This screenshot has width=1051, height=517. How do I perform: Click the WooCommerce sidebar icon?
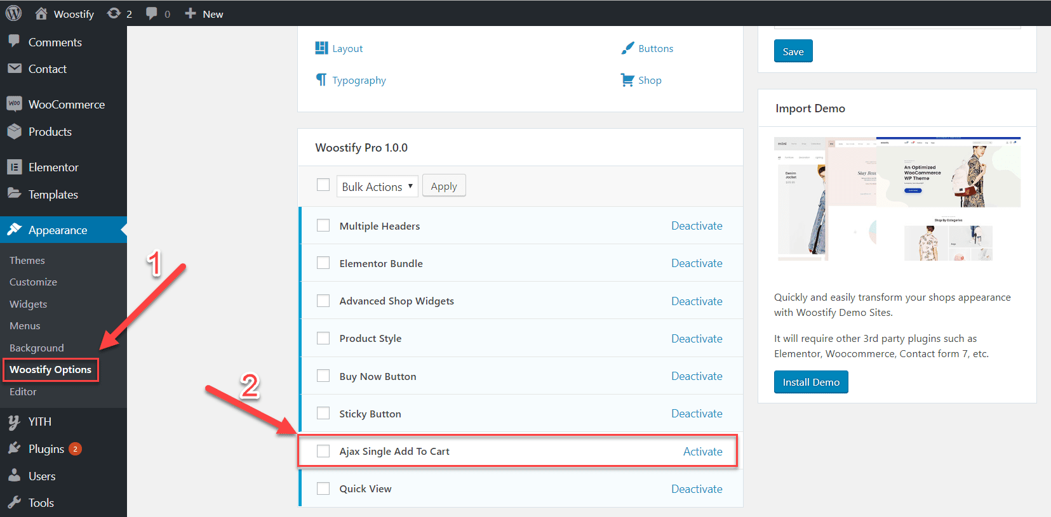click(x=15, y=103)
